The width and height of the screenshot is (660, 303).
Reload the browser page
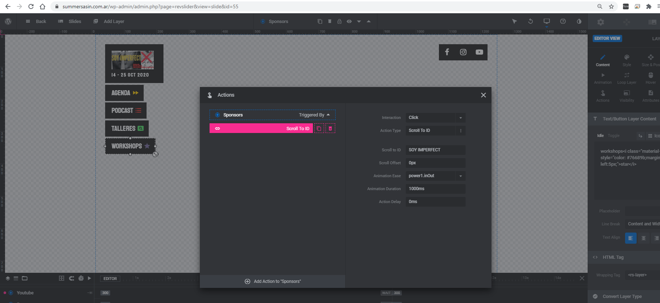[31, 6]
